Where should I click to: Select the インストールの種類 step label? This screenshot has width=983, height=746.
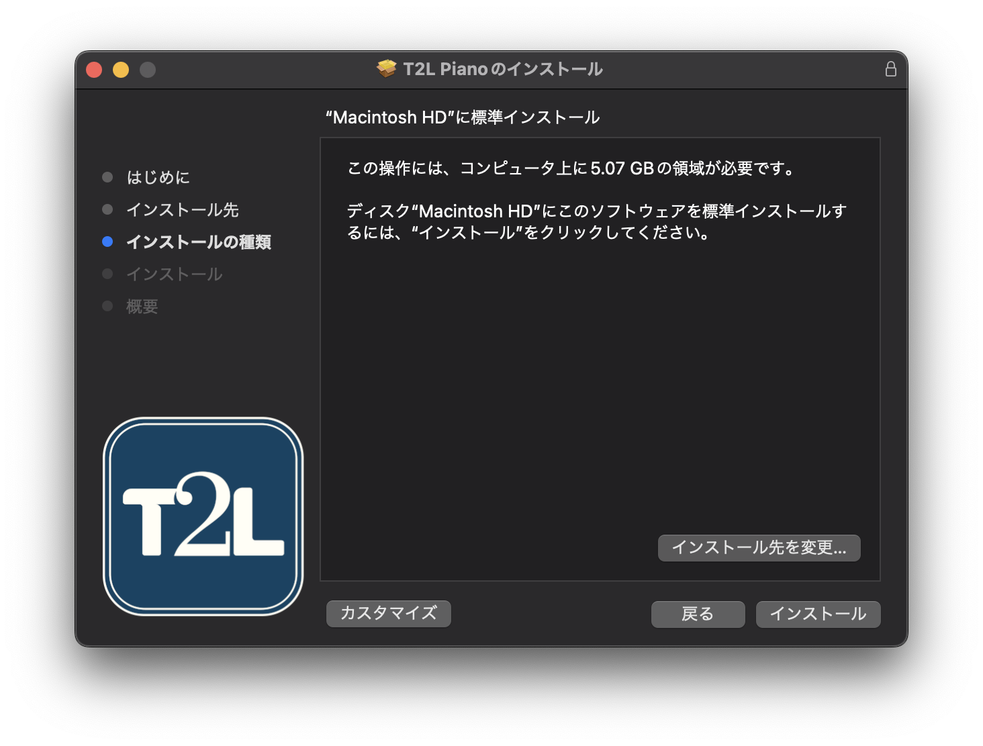click(x=199, y=242)
